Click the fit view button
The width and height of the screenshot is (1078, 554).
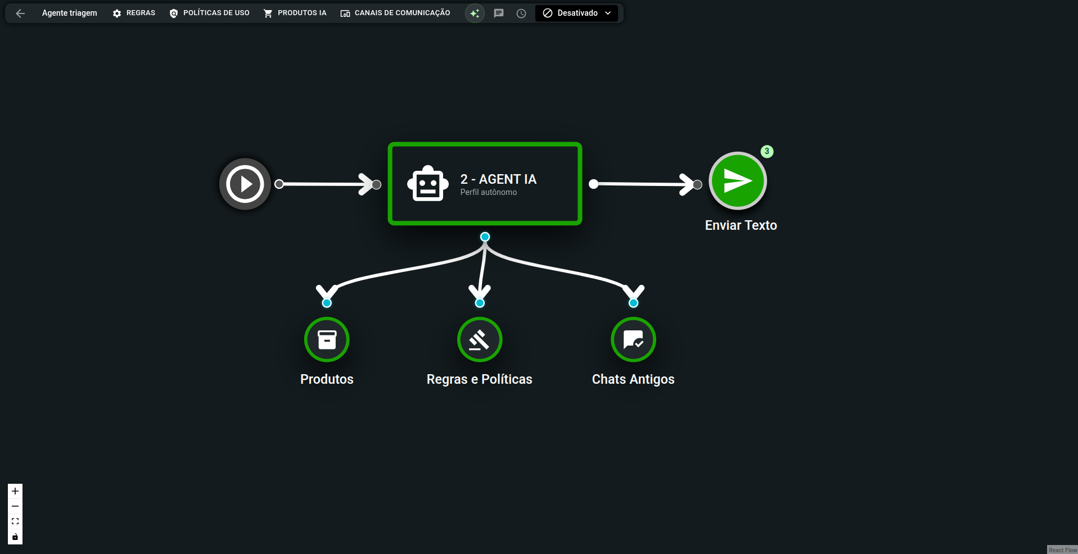[15, 521]
